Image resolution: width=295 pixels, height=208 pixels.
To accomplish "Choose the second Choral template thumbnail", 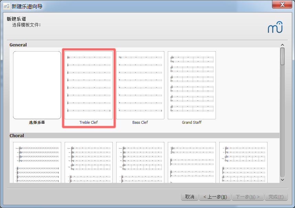I will coord(89,162).
